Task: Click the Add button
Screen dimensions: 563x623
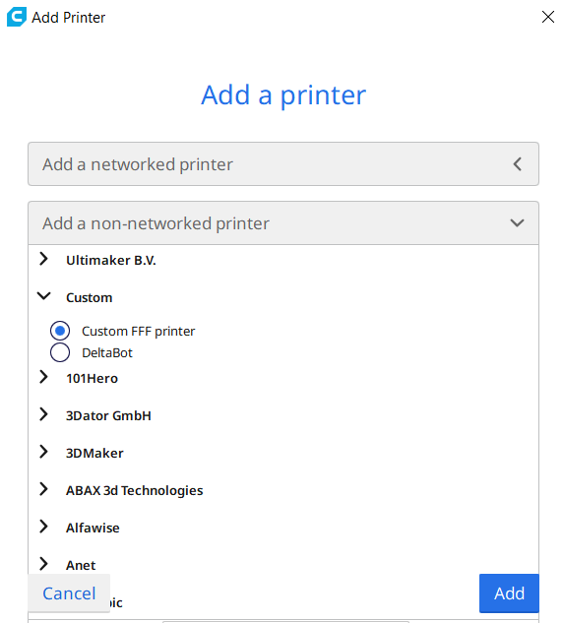Action: (509, 593)
